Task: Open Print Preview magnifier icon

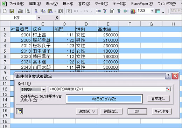Action: (x=27, y=11)
